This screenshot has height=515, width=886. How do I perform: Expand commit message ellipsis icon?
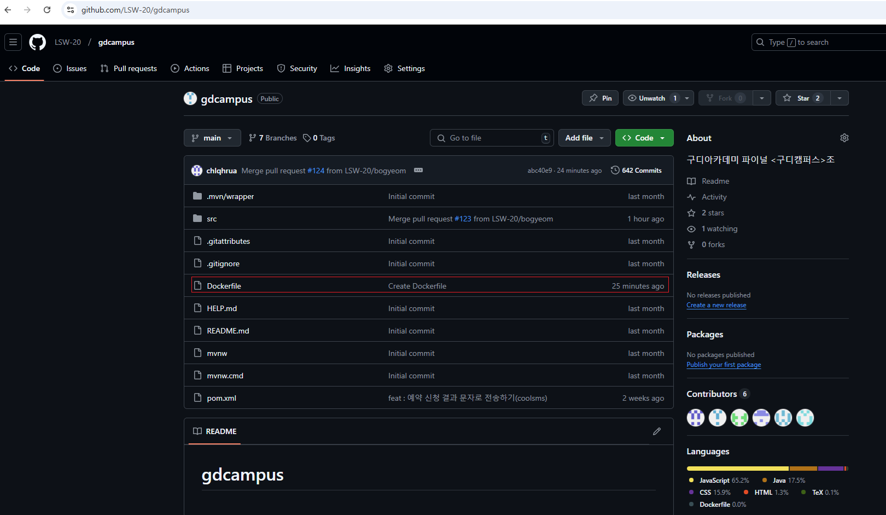pos(418,170)
